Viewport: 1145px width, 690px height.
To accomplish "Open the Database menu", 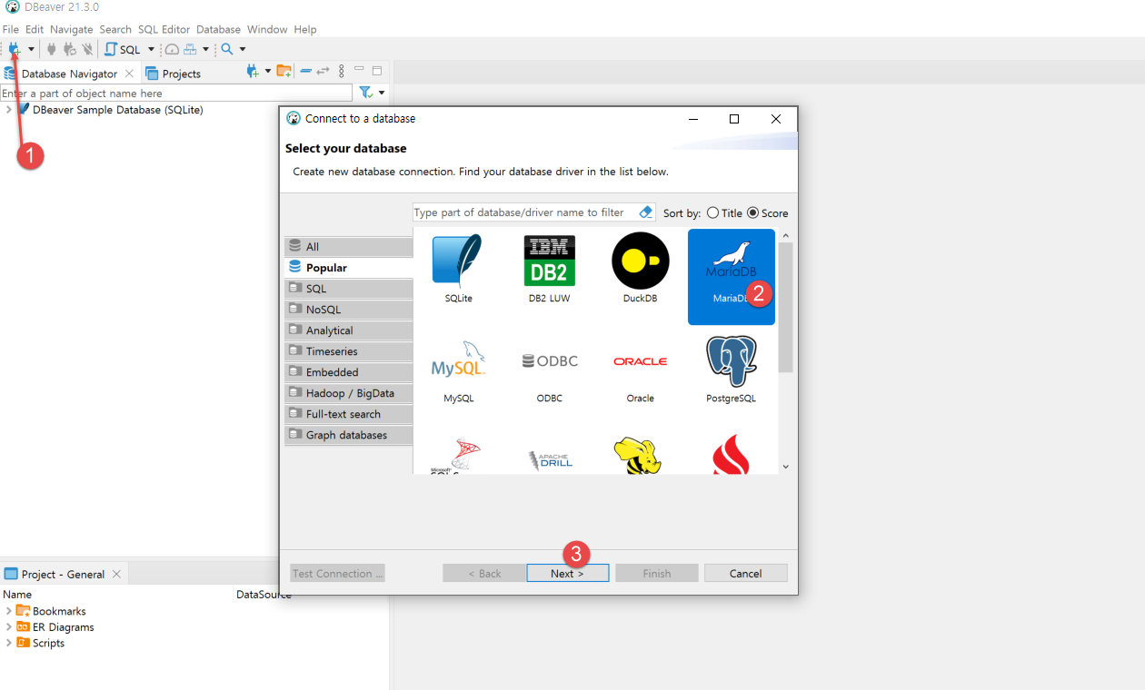I will [218, 29].
